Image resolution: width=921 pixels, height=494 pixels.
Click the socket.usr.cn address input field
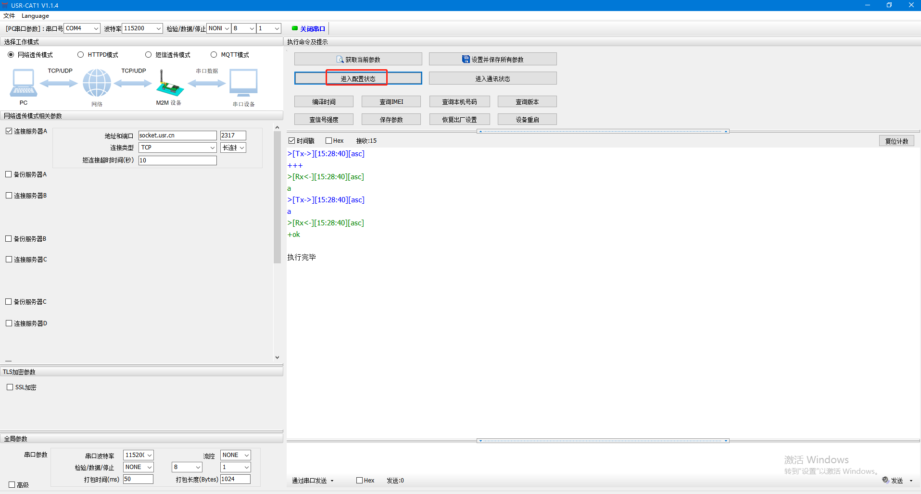tap(177, 136)
